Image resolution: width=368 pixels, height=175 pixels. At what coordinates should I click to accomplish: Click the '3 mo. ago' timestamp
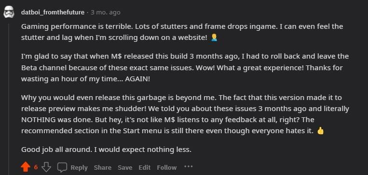click(x=105, y=12)
